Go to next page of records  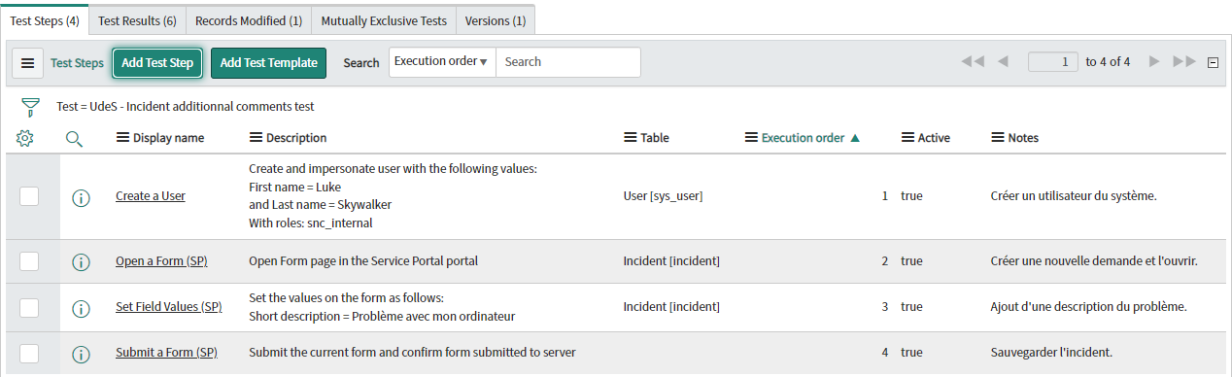click(x=1154, y=62)
